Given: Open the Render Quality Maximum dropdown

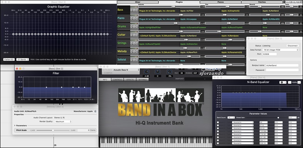Looking at the screenshot, I should coord(63,121).
